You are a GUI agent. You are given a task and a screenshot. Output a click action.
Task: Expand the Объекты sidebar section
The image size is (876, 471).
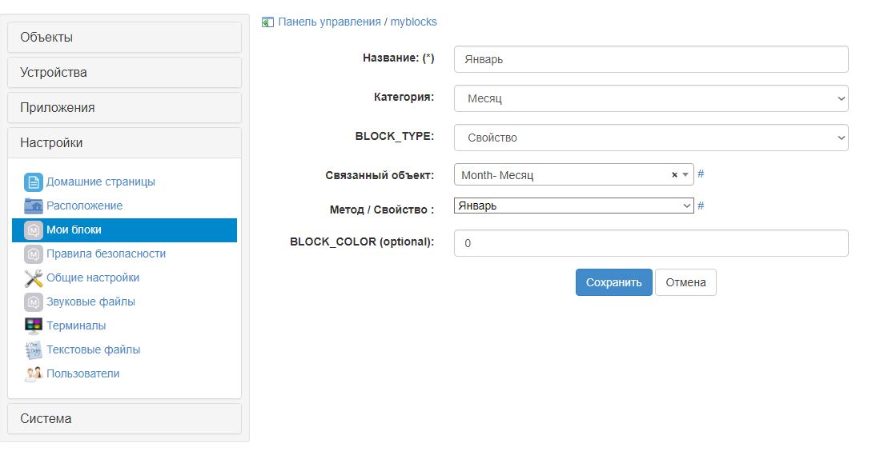[x=124, y=38]
